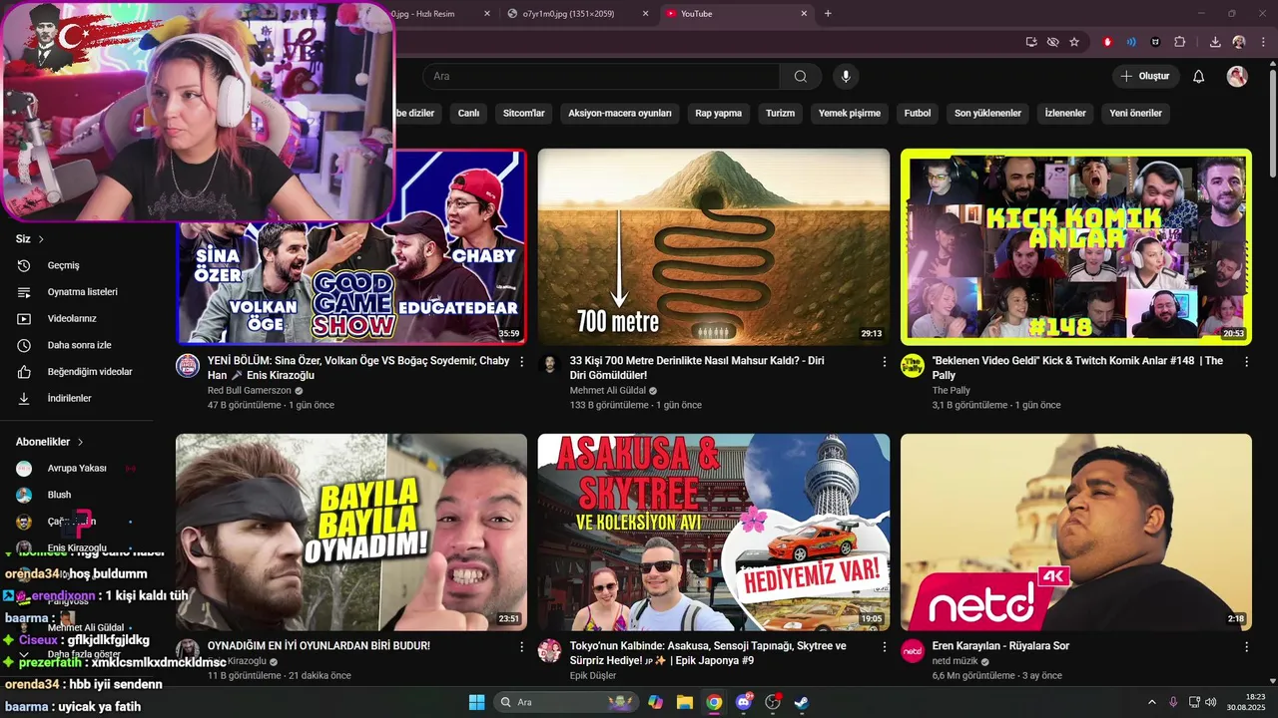This screenshot has width=1278, height=718.
Task: Open Copilot from the taskbar
Action: coord(655,702)
